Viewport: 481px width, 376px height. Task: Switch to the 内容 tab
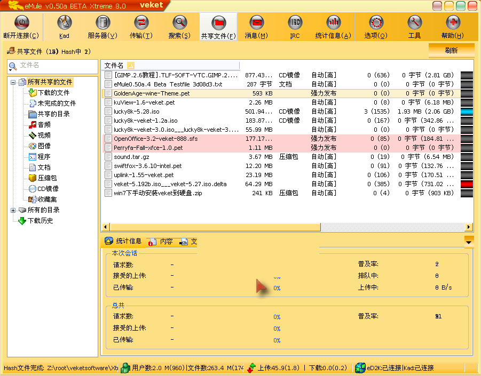(161, 242)
